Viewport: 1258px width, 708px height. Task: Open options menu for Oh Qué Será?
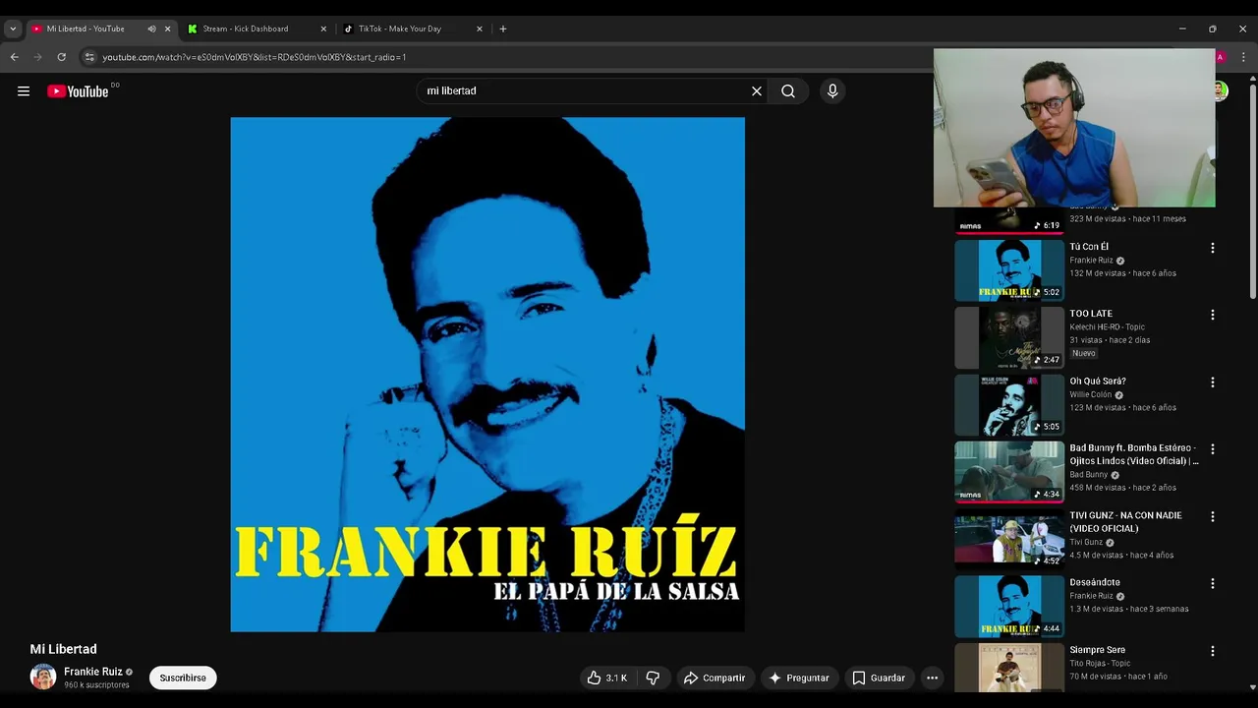coord(1212,382)
